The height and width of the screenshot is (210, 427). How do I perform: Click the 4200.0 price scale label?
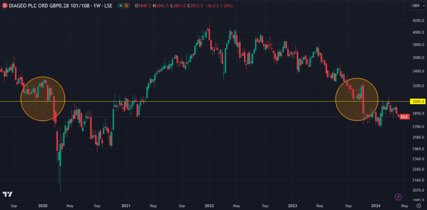(417, 21)
